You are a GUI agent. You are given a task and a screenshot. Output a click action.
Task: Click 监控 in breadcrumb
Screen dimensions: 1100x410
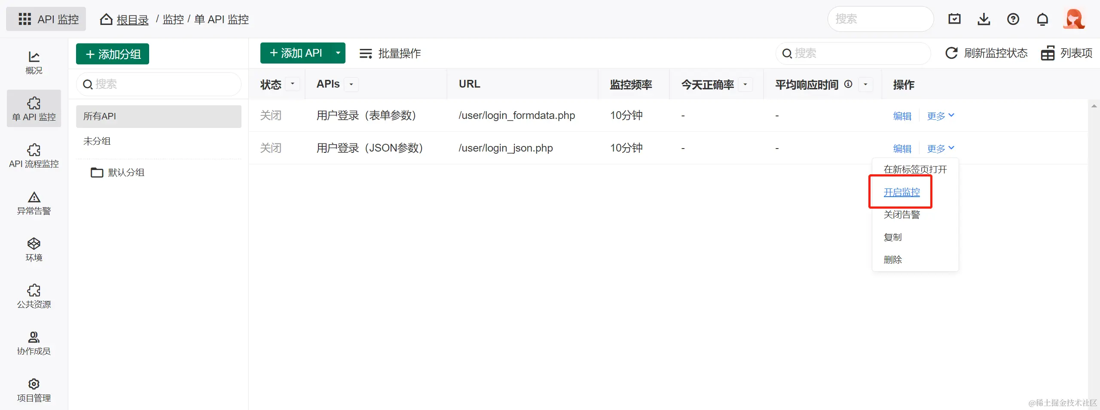[173, 19]
